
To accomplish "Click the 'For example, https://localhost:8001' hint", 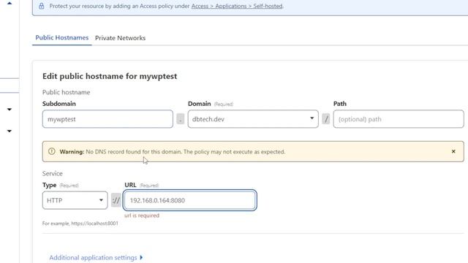I will pos(80,224).
